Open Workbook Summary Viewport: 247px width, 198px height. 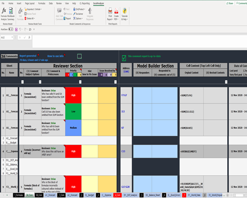11,14
